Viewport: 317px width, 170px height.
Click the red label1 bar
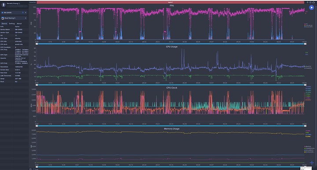tap(170, 2)
